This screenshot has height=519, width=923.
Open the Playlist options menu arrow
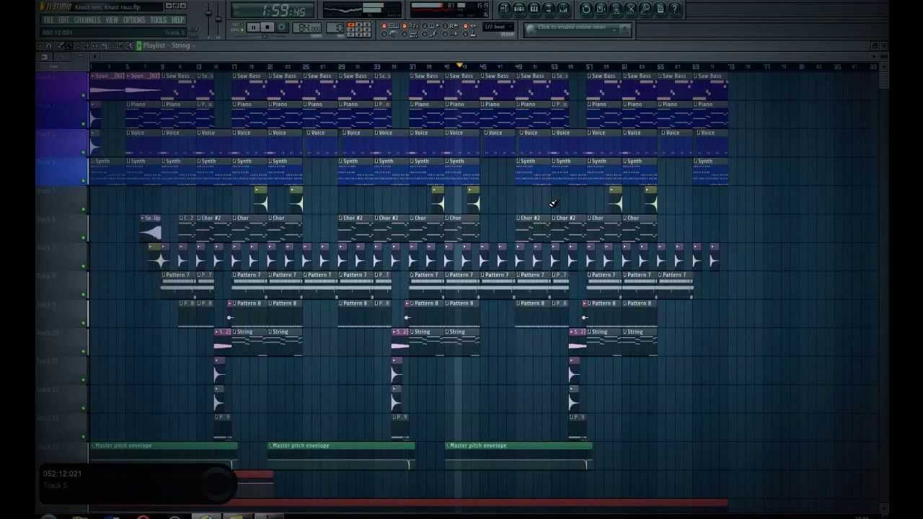pyautogui.click(x=138, y=45)
